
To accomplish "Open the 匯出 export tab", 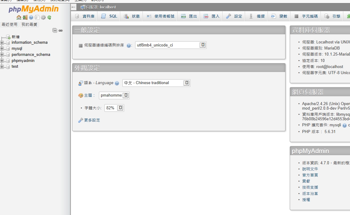I will coord(189,16).
